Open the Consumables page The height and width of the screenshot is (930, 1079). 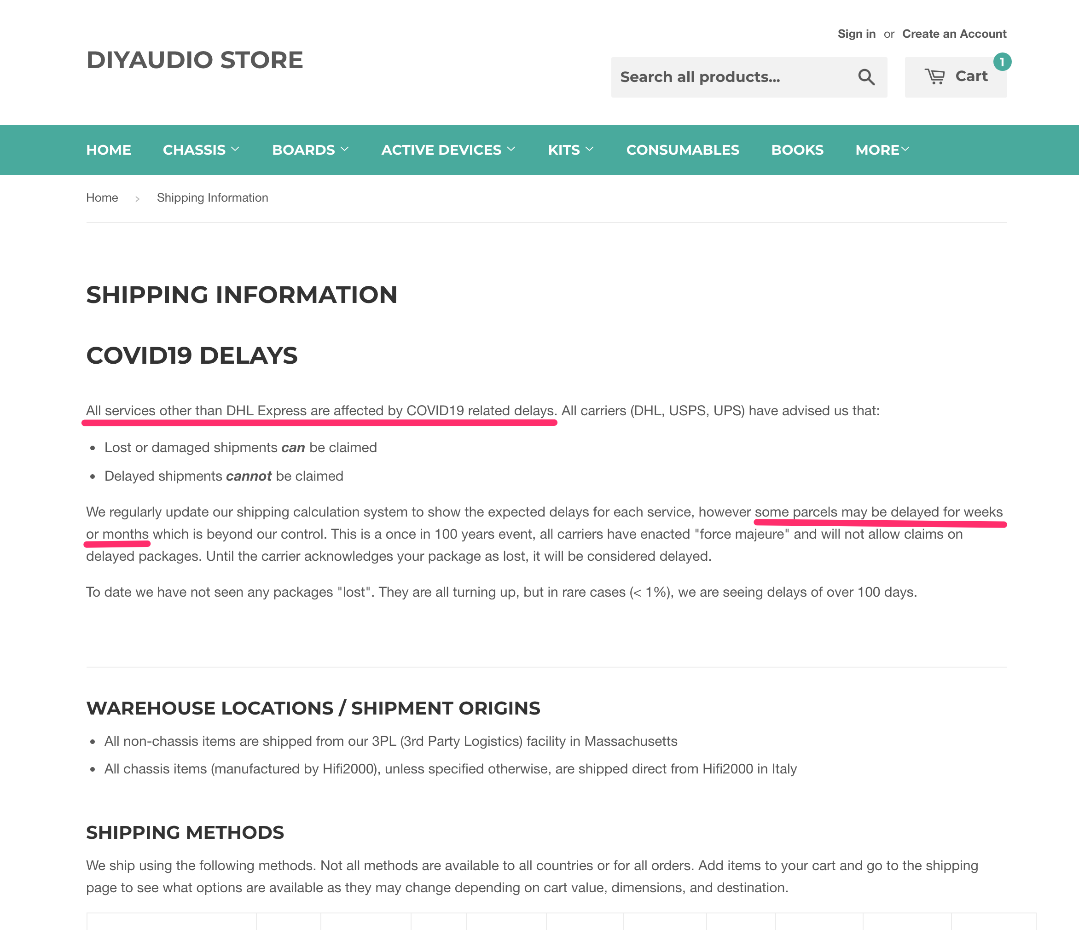coord(683,150)
